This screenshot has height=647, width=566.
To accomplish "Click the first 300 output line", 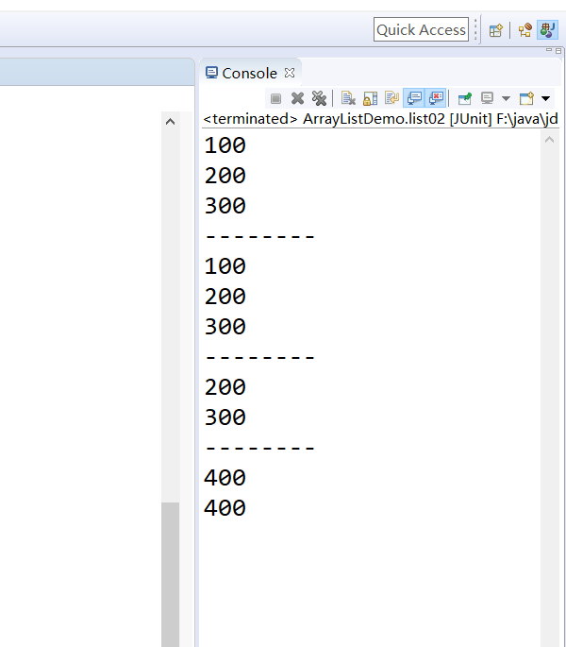I will 225,206.
